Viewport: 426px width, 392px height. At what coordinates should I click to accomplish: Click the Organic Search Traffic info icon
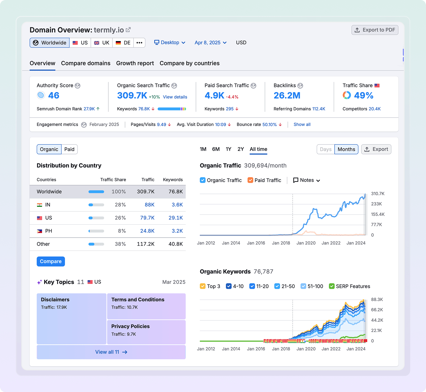pos(174,86)
